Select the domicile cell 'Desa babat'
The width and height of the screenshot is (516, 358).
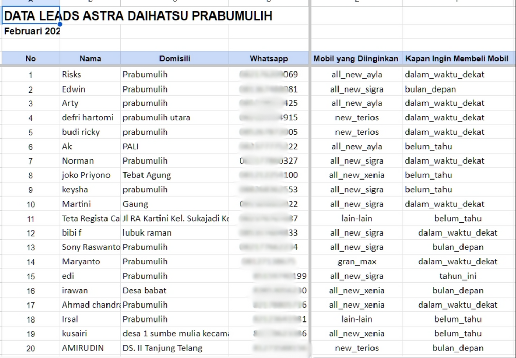pos(175,290)
